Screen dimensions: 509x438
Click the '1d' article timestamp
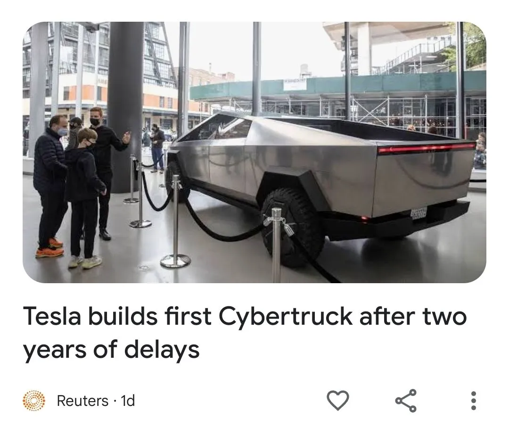point(128,401)
